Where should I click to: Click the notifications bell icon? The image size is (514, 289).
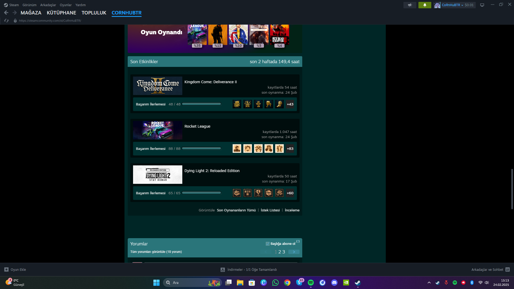point(425,5)
